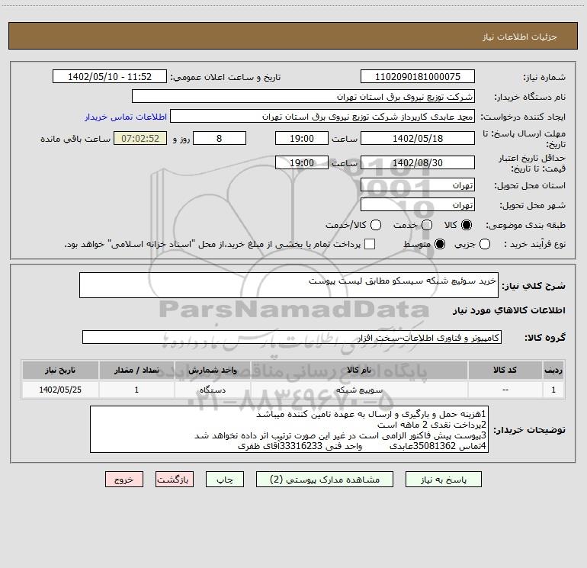Click the price validity date 1402/08/30
Viewport: 587px width, 568px height.
pos(418,162)
